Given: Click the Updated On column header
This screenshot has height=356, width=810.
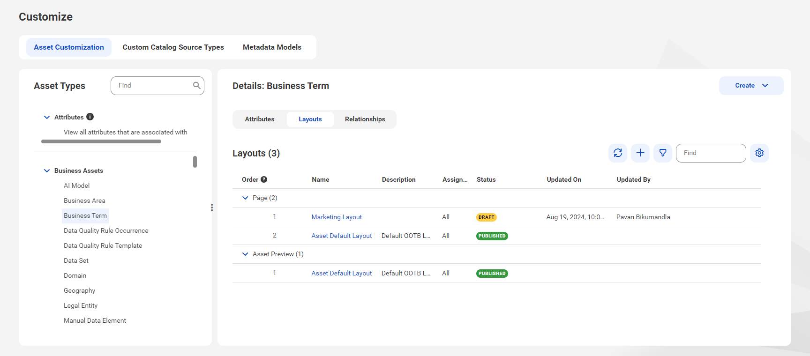Looking at the screenshot, I should [x=564, y=179].
